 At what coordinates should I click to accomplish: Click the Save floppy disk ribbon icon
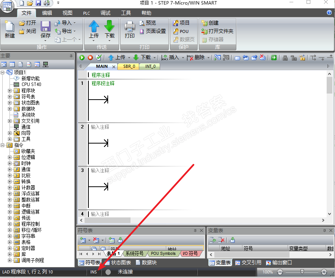click(46, 27)
